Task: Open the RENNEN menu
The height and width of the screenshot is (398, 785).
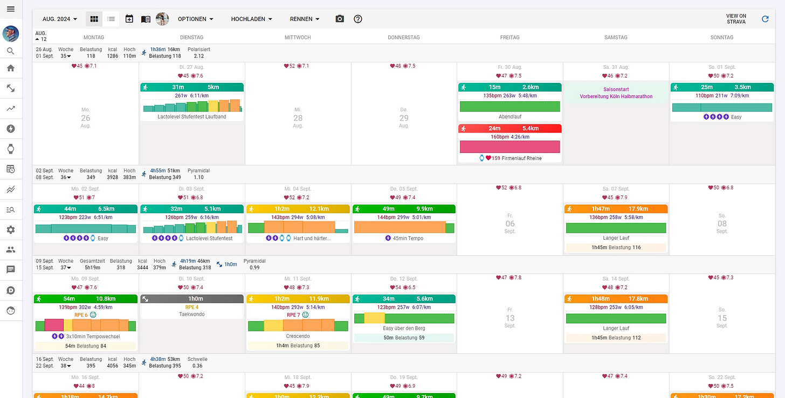Action: click(x=304, y=19)
